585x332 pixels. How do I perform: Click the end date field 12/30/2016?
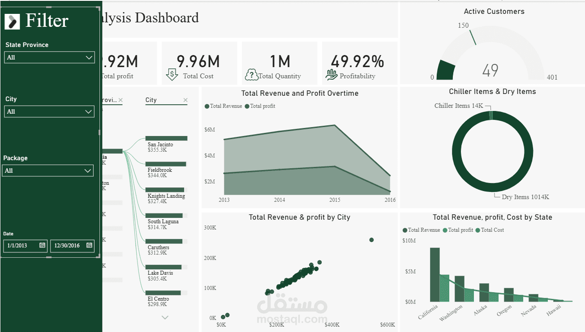(72, 246)
